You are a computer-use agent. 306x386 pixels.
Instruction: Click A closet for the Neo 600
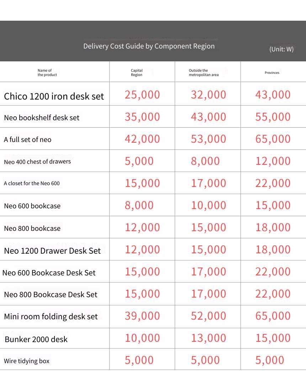pos(32,183)
